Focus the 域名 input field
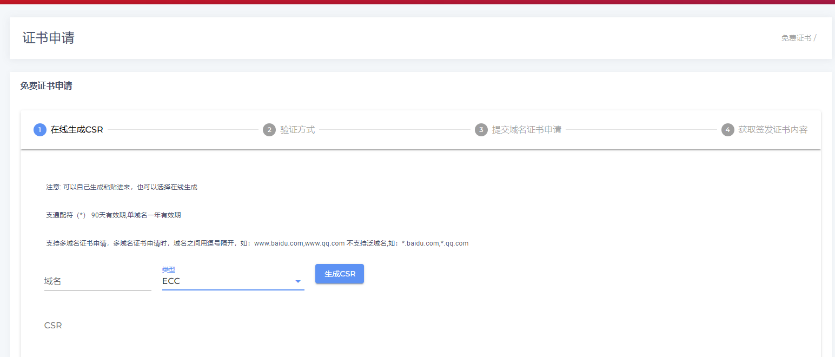835x357 pixels. click(x=97, y=281)
